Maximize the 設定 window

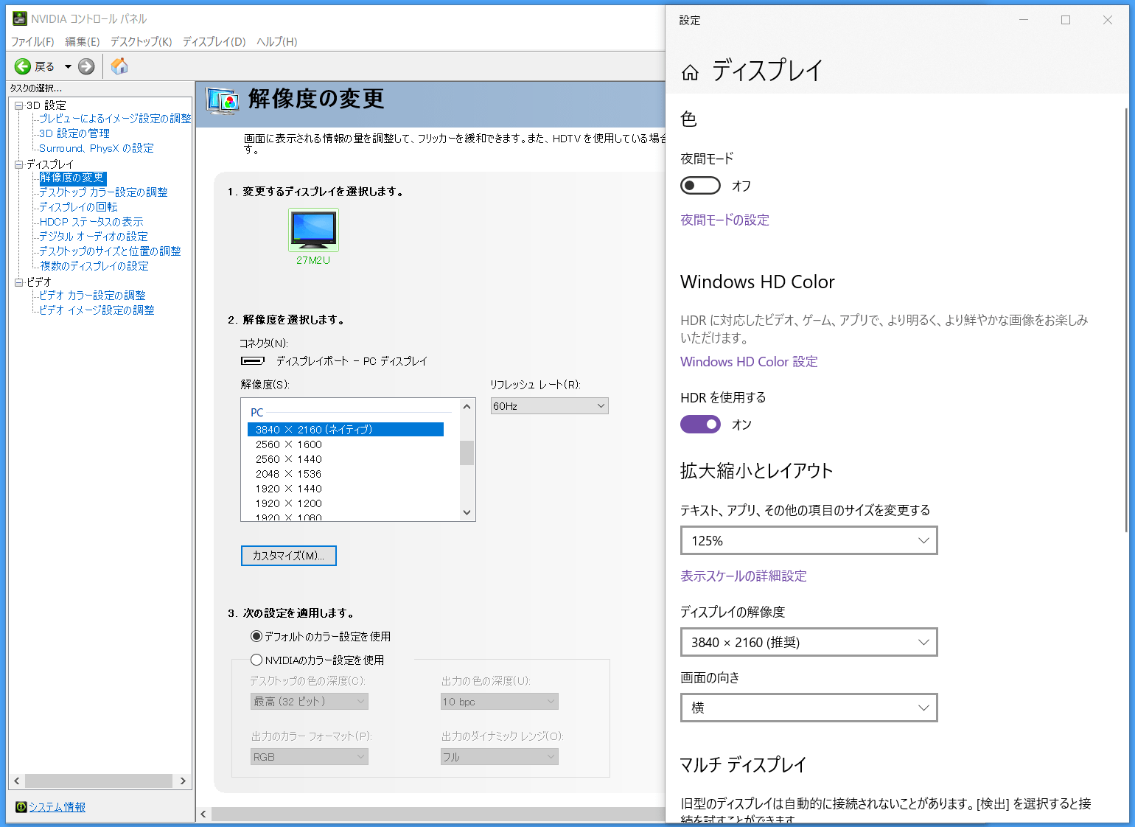point(1066,20)
